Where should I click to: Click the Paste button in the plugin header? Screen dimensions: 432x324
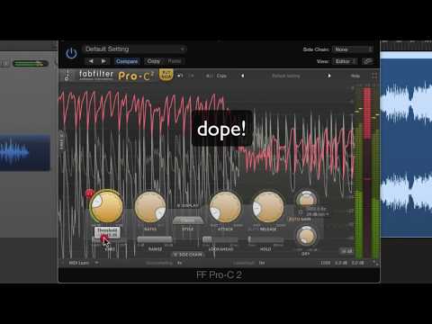click(x=175, y=61)
